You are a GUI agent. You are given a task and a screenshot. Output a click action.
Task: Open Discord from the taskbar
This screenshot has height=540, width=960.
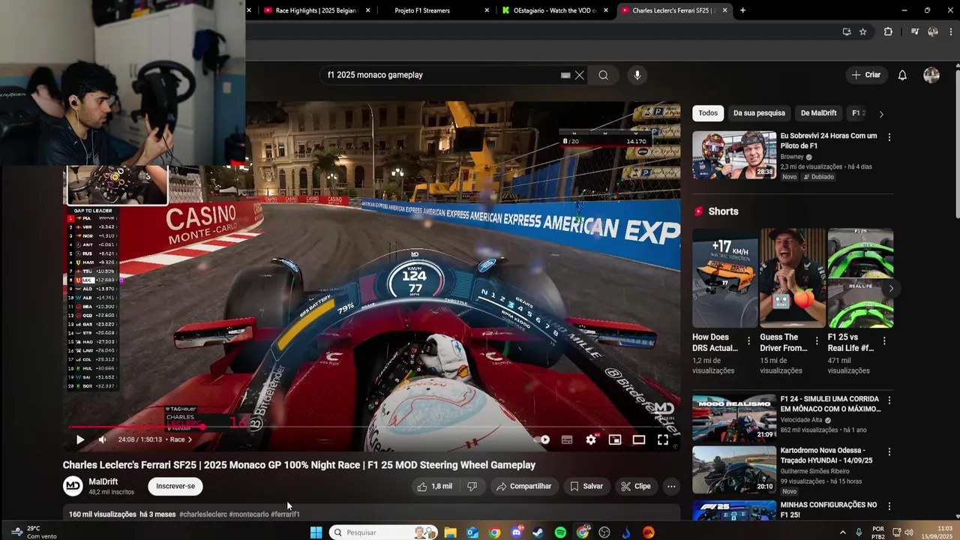[517, 532]
